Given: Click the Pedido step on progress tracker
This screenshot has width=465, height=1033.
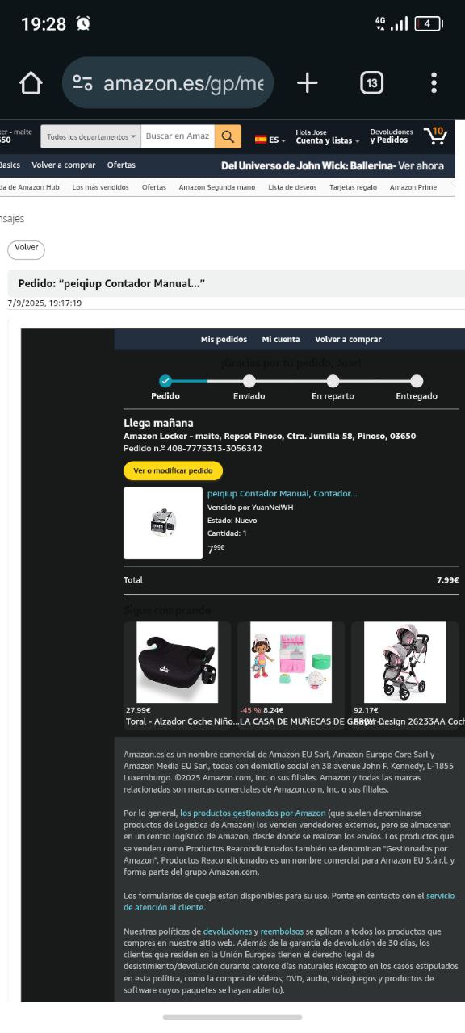Looking at the screenshot, I should [165, 387].
